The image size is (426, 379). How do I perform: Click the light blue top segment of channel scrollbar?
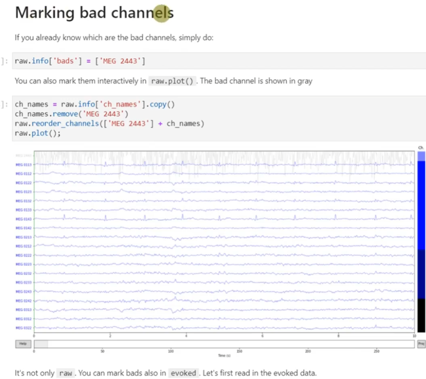pyautogui.click(x=421, y=156)
